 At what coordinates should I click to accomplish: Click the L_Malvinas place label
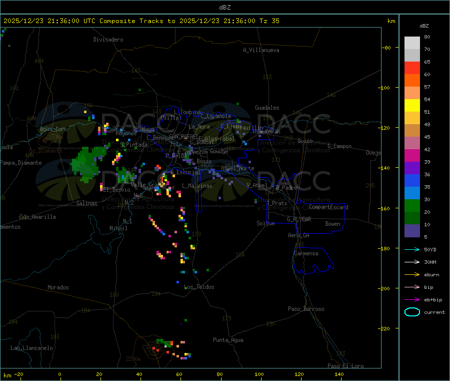tap(197, 186)
